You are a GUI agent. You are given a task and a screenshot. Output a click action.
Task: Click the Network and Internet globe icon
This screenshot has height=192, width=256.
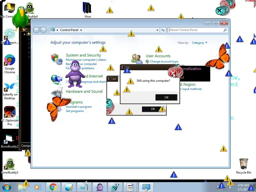click(56, 79)
